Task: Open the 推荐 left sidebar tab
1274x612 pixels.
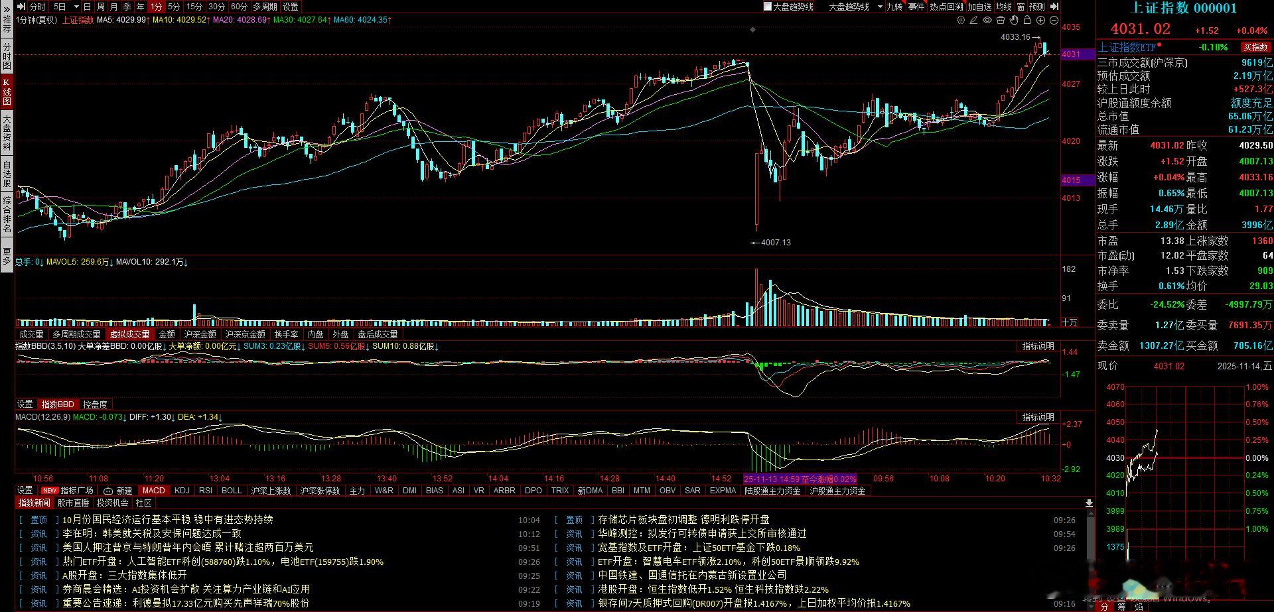Action: tap(7, 25)
